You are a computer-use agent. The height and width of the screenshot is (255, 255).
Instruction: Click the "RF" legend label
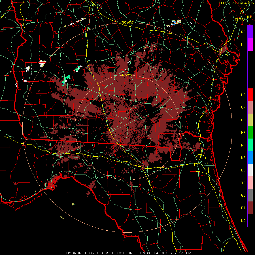[243, 32]
